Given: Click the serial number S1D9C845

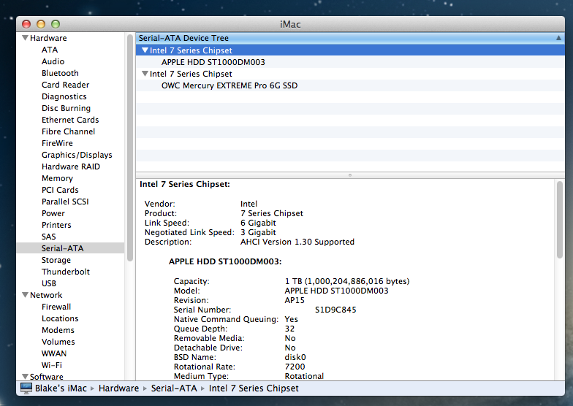Looking at the screenshot, I should coord(335,310).
